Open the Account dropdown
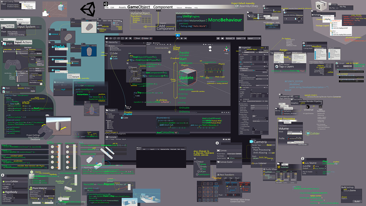 (x=230, y=38)
